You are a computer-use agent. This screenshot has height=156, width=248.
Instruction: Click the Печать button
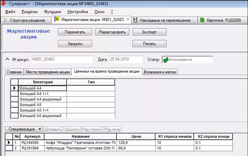click(149, 44)
